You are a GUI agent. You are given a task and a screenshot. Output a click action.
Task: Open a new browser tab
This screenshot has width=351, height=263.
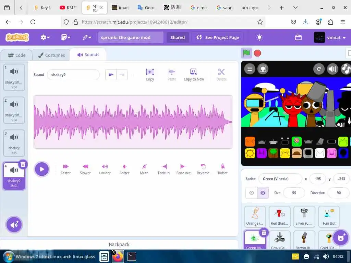click(x=282, y=8)
